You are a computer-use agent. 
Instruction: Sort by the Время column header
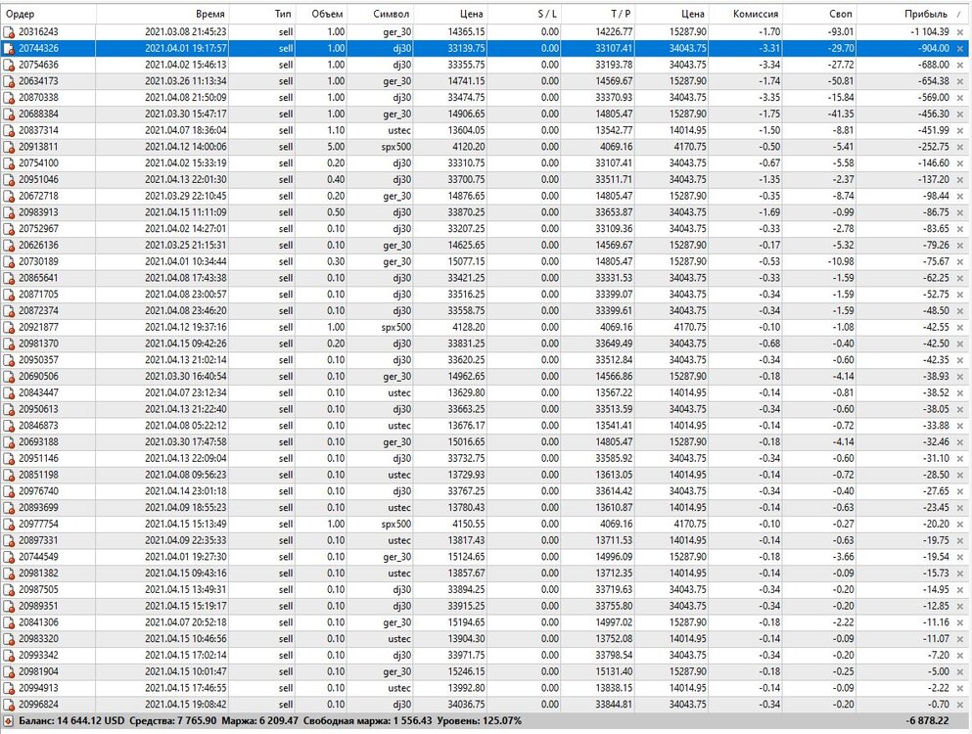point(162,14)
